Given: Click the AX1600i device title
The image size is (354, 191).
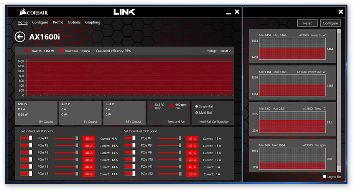Looking at the screenshot, I should tap(44, 37).
